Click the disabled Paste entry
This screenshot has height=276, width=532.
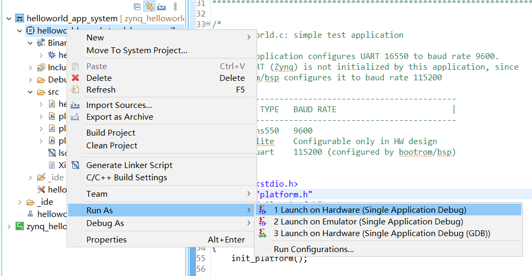click(x=161, y=66)
